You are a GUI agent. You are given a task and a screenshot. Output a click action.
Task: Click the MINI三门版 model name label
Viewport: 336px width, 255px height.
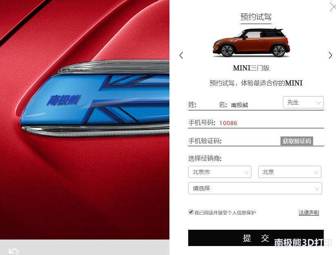click(251, 68)
